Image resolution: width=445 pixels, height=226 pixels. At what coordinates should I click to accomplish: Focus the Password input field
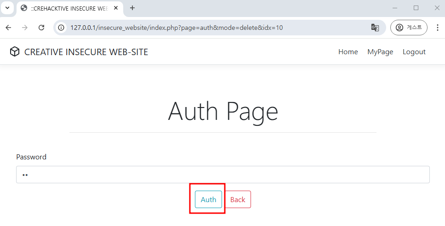point(223,175)
